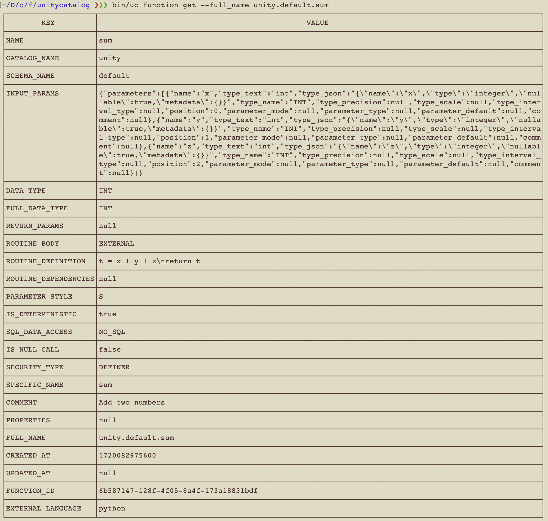Image resolution: width=548 pixels, height=521 pixels.
Task: Click value 'sum' in the NAME row
Action: 106,41
